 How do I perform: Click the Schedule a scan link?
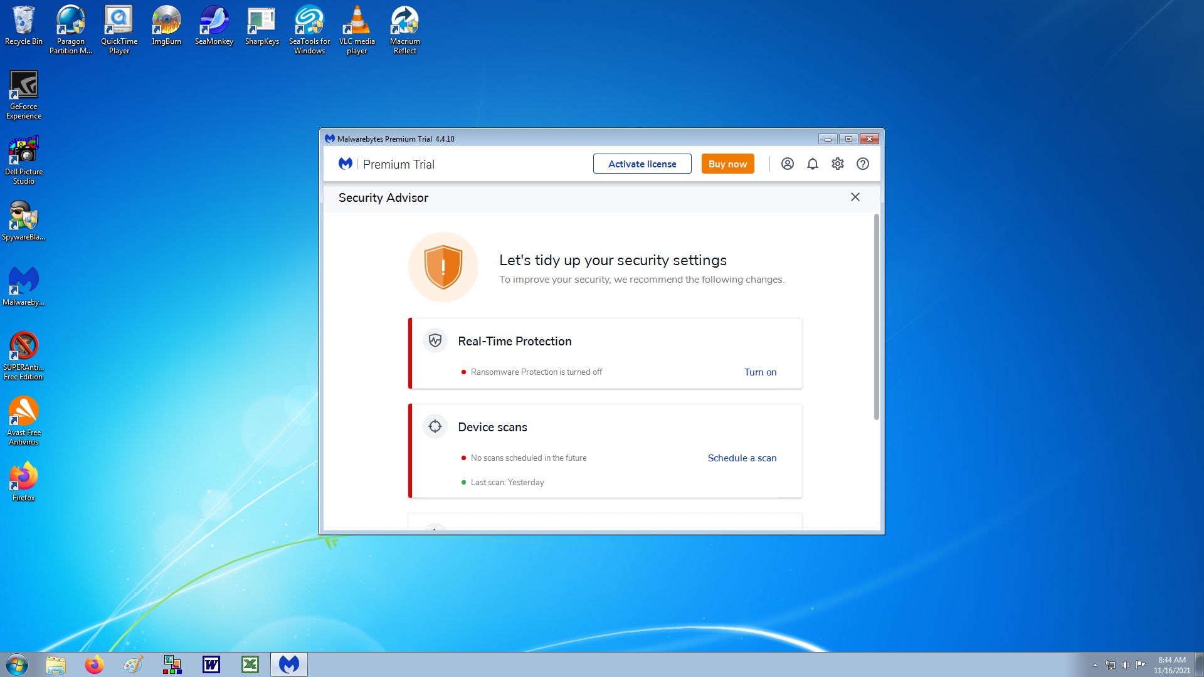(742, 458)
